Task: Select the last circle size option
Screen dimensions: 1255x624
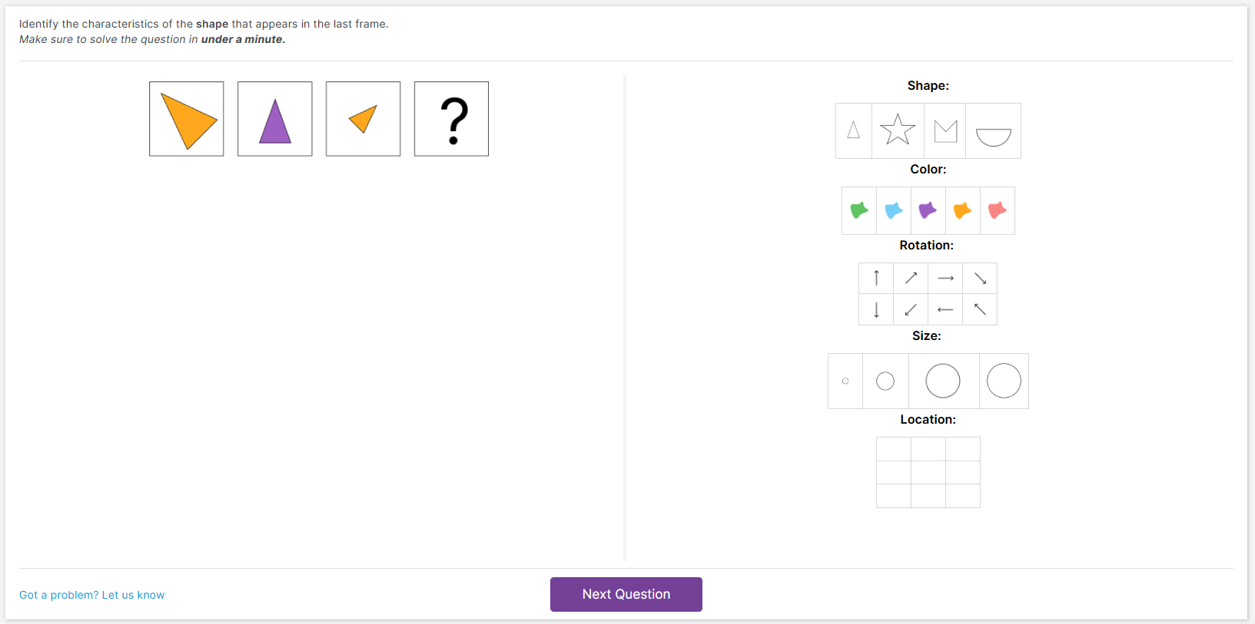Action: tap(1004, 381)
